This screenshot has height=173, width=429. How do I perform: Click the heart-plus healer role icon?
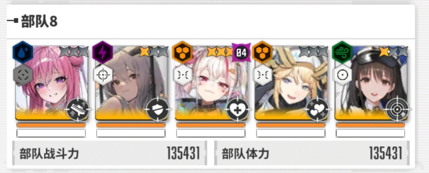[x=237, y=109]
